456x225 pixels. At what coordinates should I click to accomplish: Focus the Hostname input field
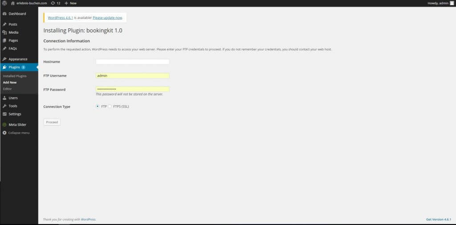point(133,62)
